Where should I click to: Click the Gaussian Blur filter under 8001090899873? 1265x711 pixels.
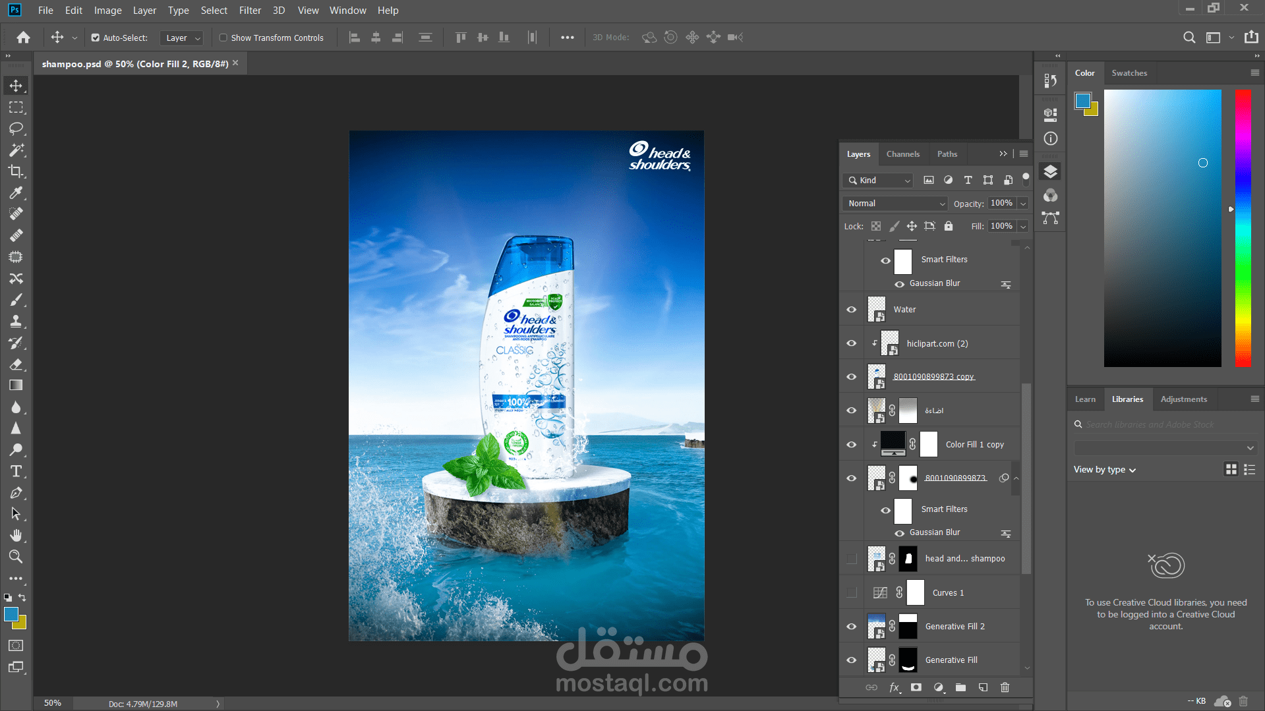pos(935,532)
